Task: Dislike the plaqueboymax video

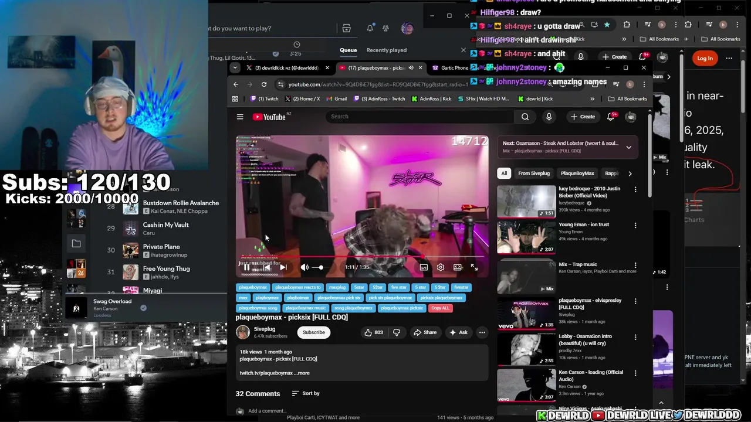Action: click(x=397, y=332)
